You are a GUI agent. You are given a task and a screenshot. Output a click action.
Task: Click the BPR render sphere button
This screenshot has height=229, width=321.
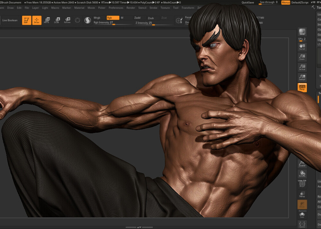coord(302,32)
